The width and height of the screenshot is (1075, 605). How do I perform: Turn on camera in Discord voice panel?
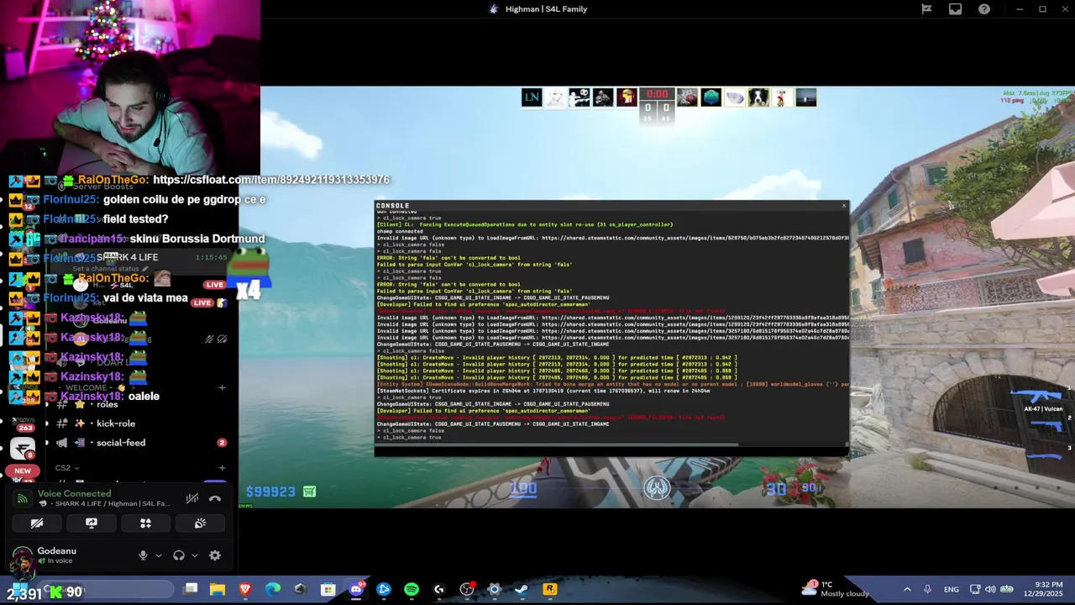(x=37, y=523)
